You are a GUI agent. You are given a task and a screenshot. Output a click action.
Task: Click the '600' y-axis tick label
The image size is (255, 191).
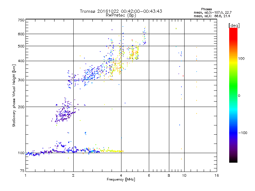pyautogui.click(x=21, y=34)
